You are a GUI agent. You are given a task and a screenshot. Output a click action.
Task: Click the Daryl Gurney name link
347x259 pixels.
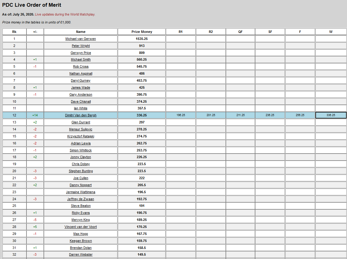81,80
